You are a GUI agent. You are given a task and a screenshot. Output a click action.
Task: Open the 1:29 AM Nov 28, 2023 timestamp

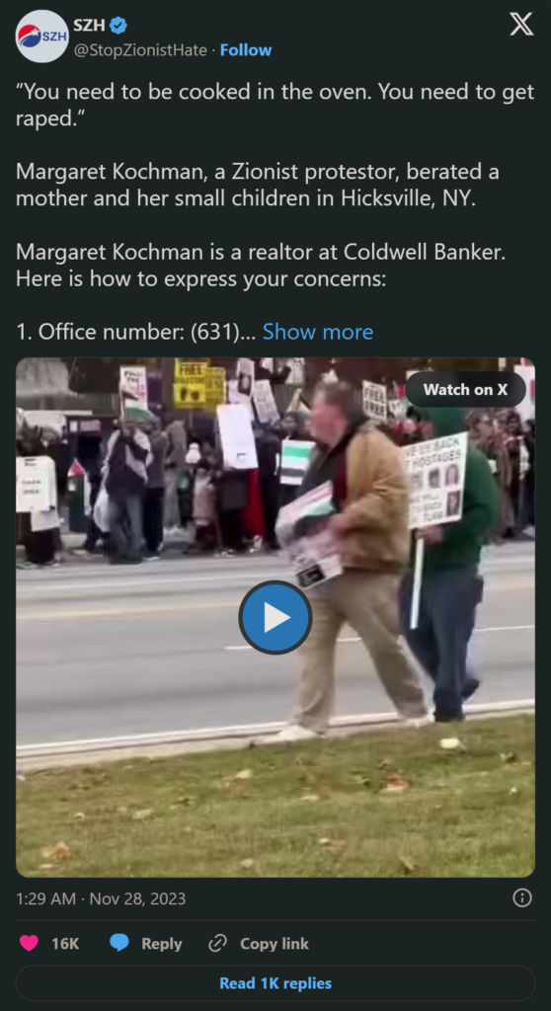coord(101,898)
